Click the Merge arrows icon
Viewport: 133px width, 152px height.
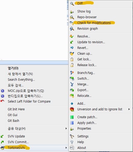point(72,84)
